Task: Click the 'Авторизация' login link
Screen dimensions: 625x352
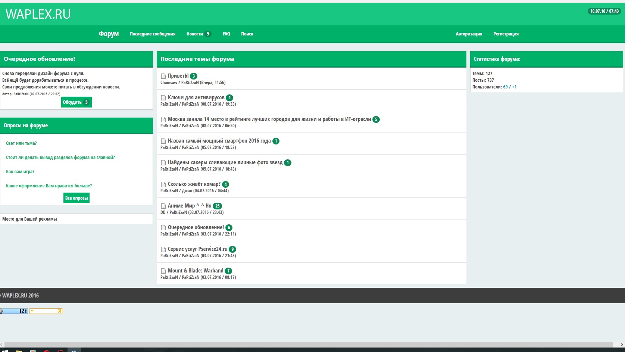Action: [x=469, y=34]
